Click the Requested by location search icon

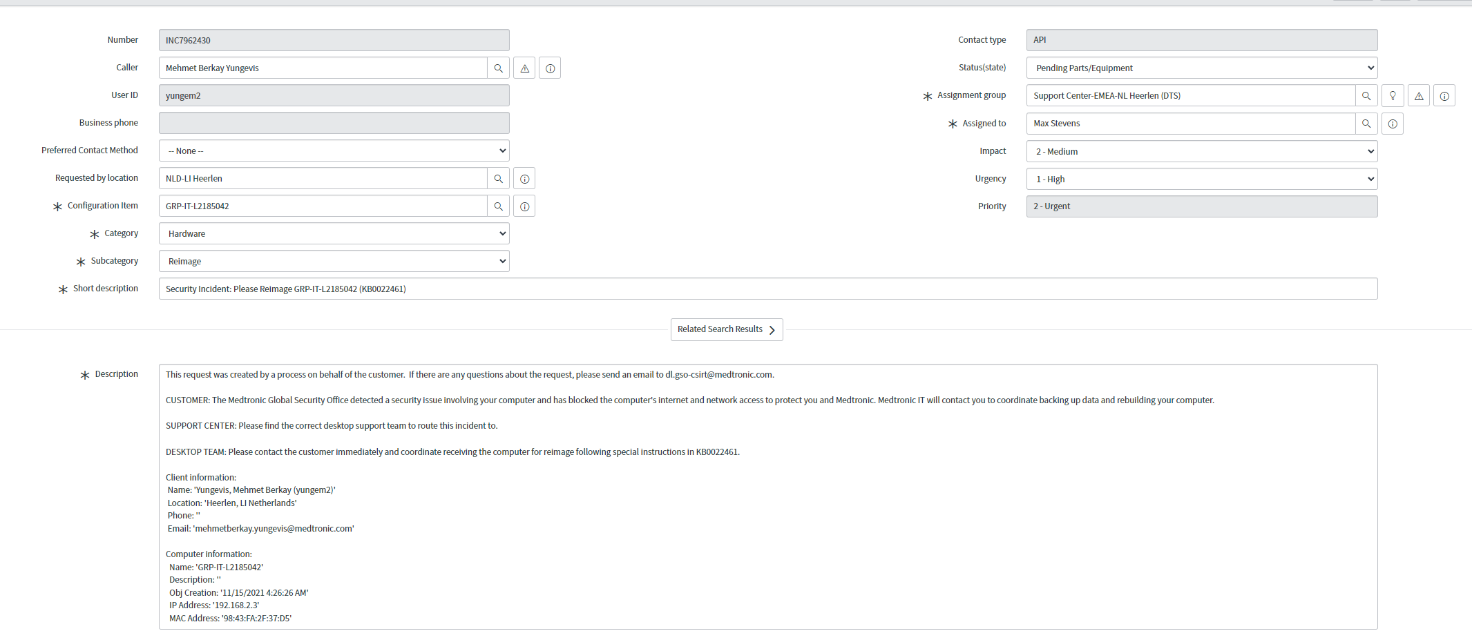(x=498, y=179)
